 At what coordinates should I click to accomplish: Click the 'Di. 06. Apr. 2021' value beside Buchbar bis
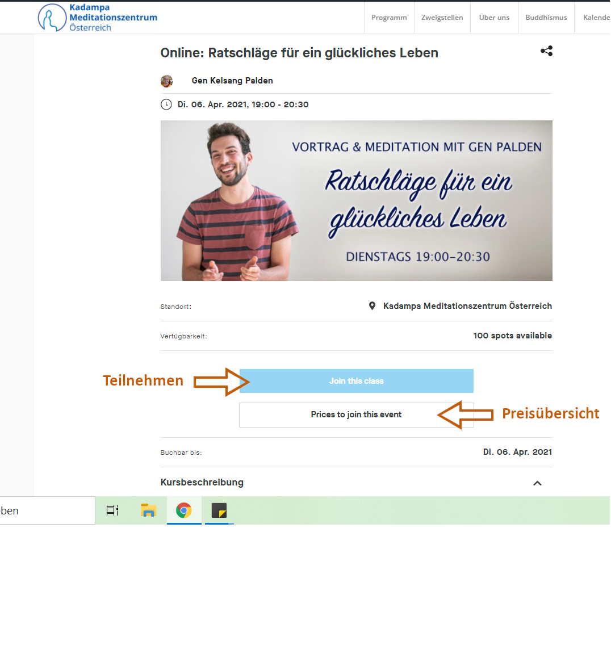click(x=517, y=452)
